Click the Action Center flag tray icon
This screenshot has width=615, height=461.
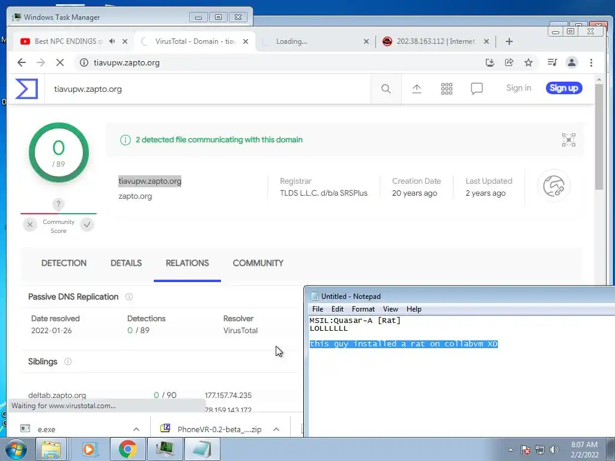click(526, 450)
